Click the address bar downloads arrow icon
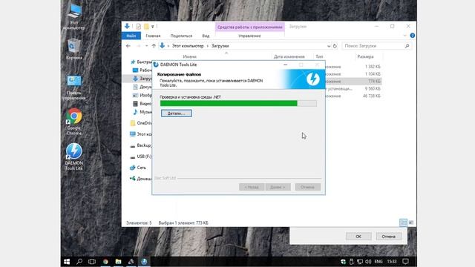Screen dimensions: 475x267 click(162, 46)
